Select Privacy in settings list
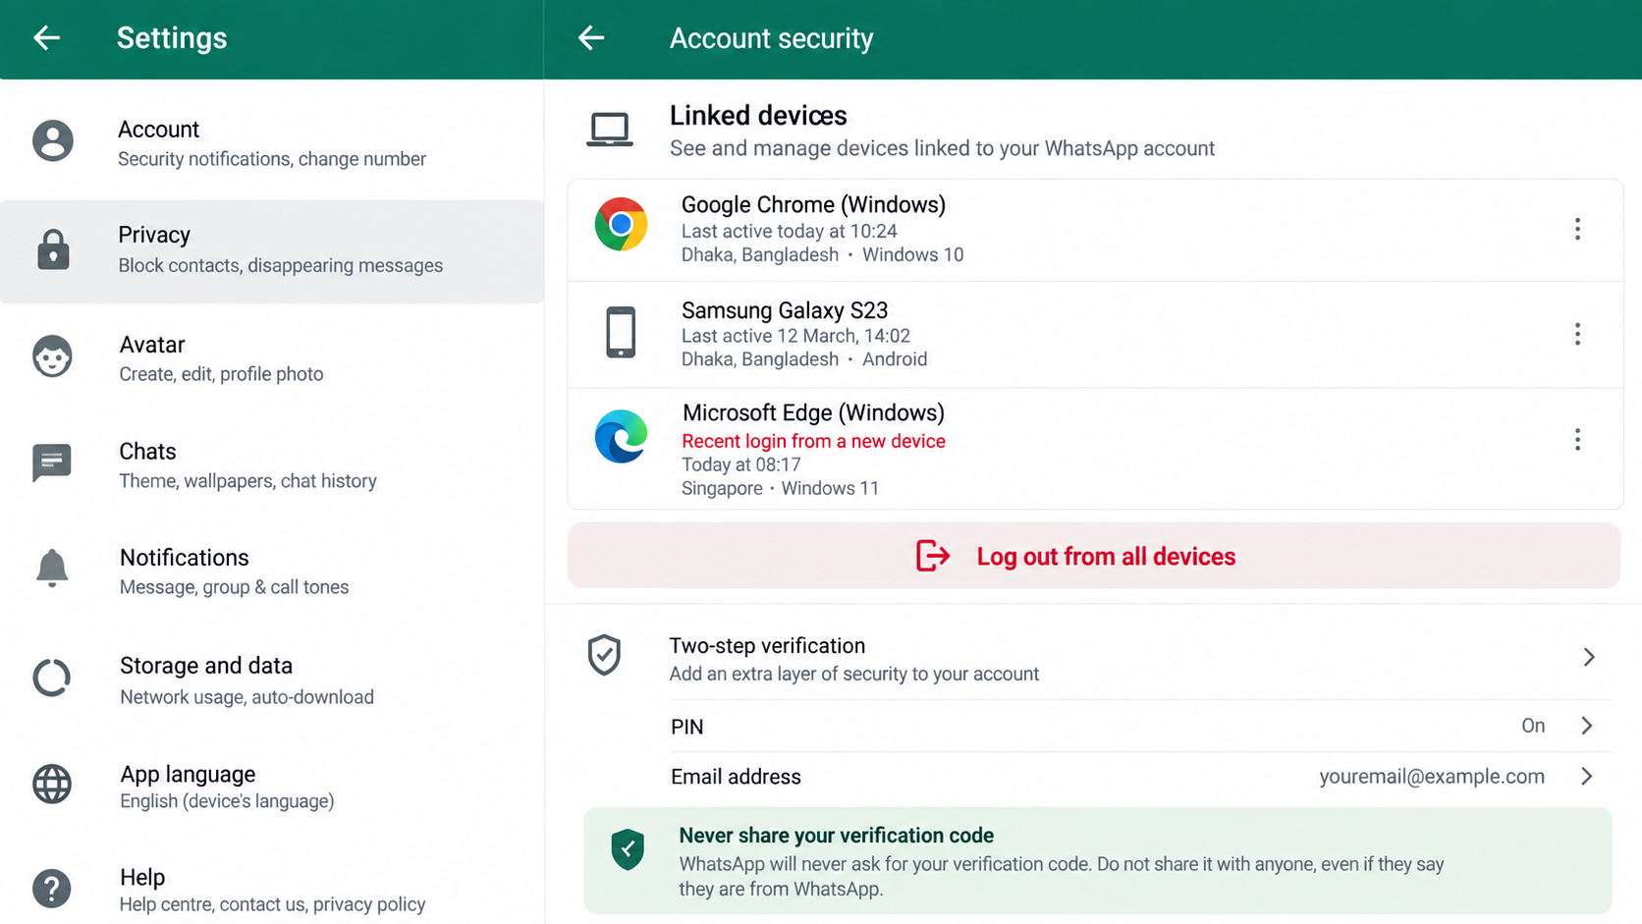This screenshot has width=1642, height=924. pyautogui.click(x=272, y=251)
